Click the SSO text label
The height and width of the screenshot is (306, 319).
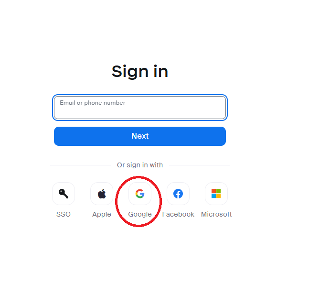pyautogui.click(x=64, y=214)
